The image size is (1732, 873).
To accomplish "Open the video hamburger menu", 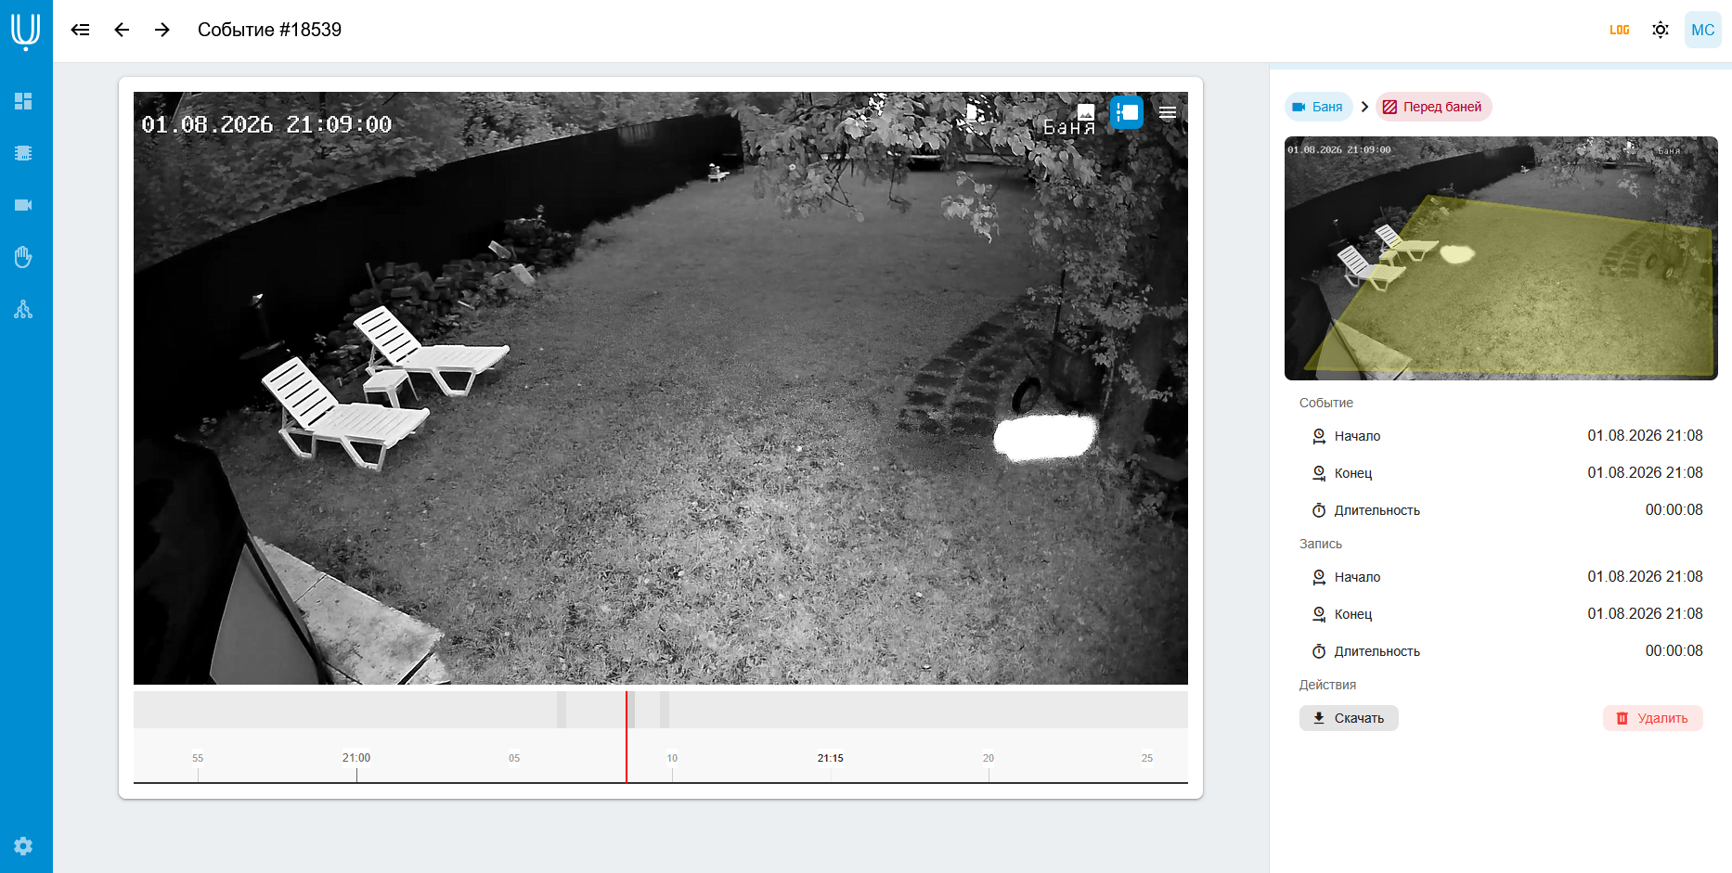I will click(1168, 112).
